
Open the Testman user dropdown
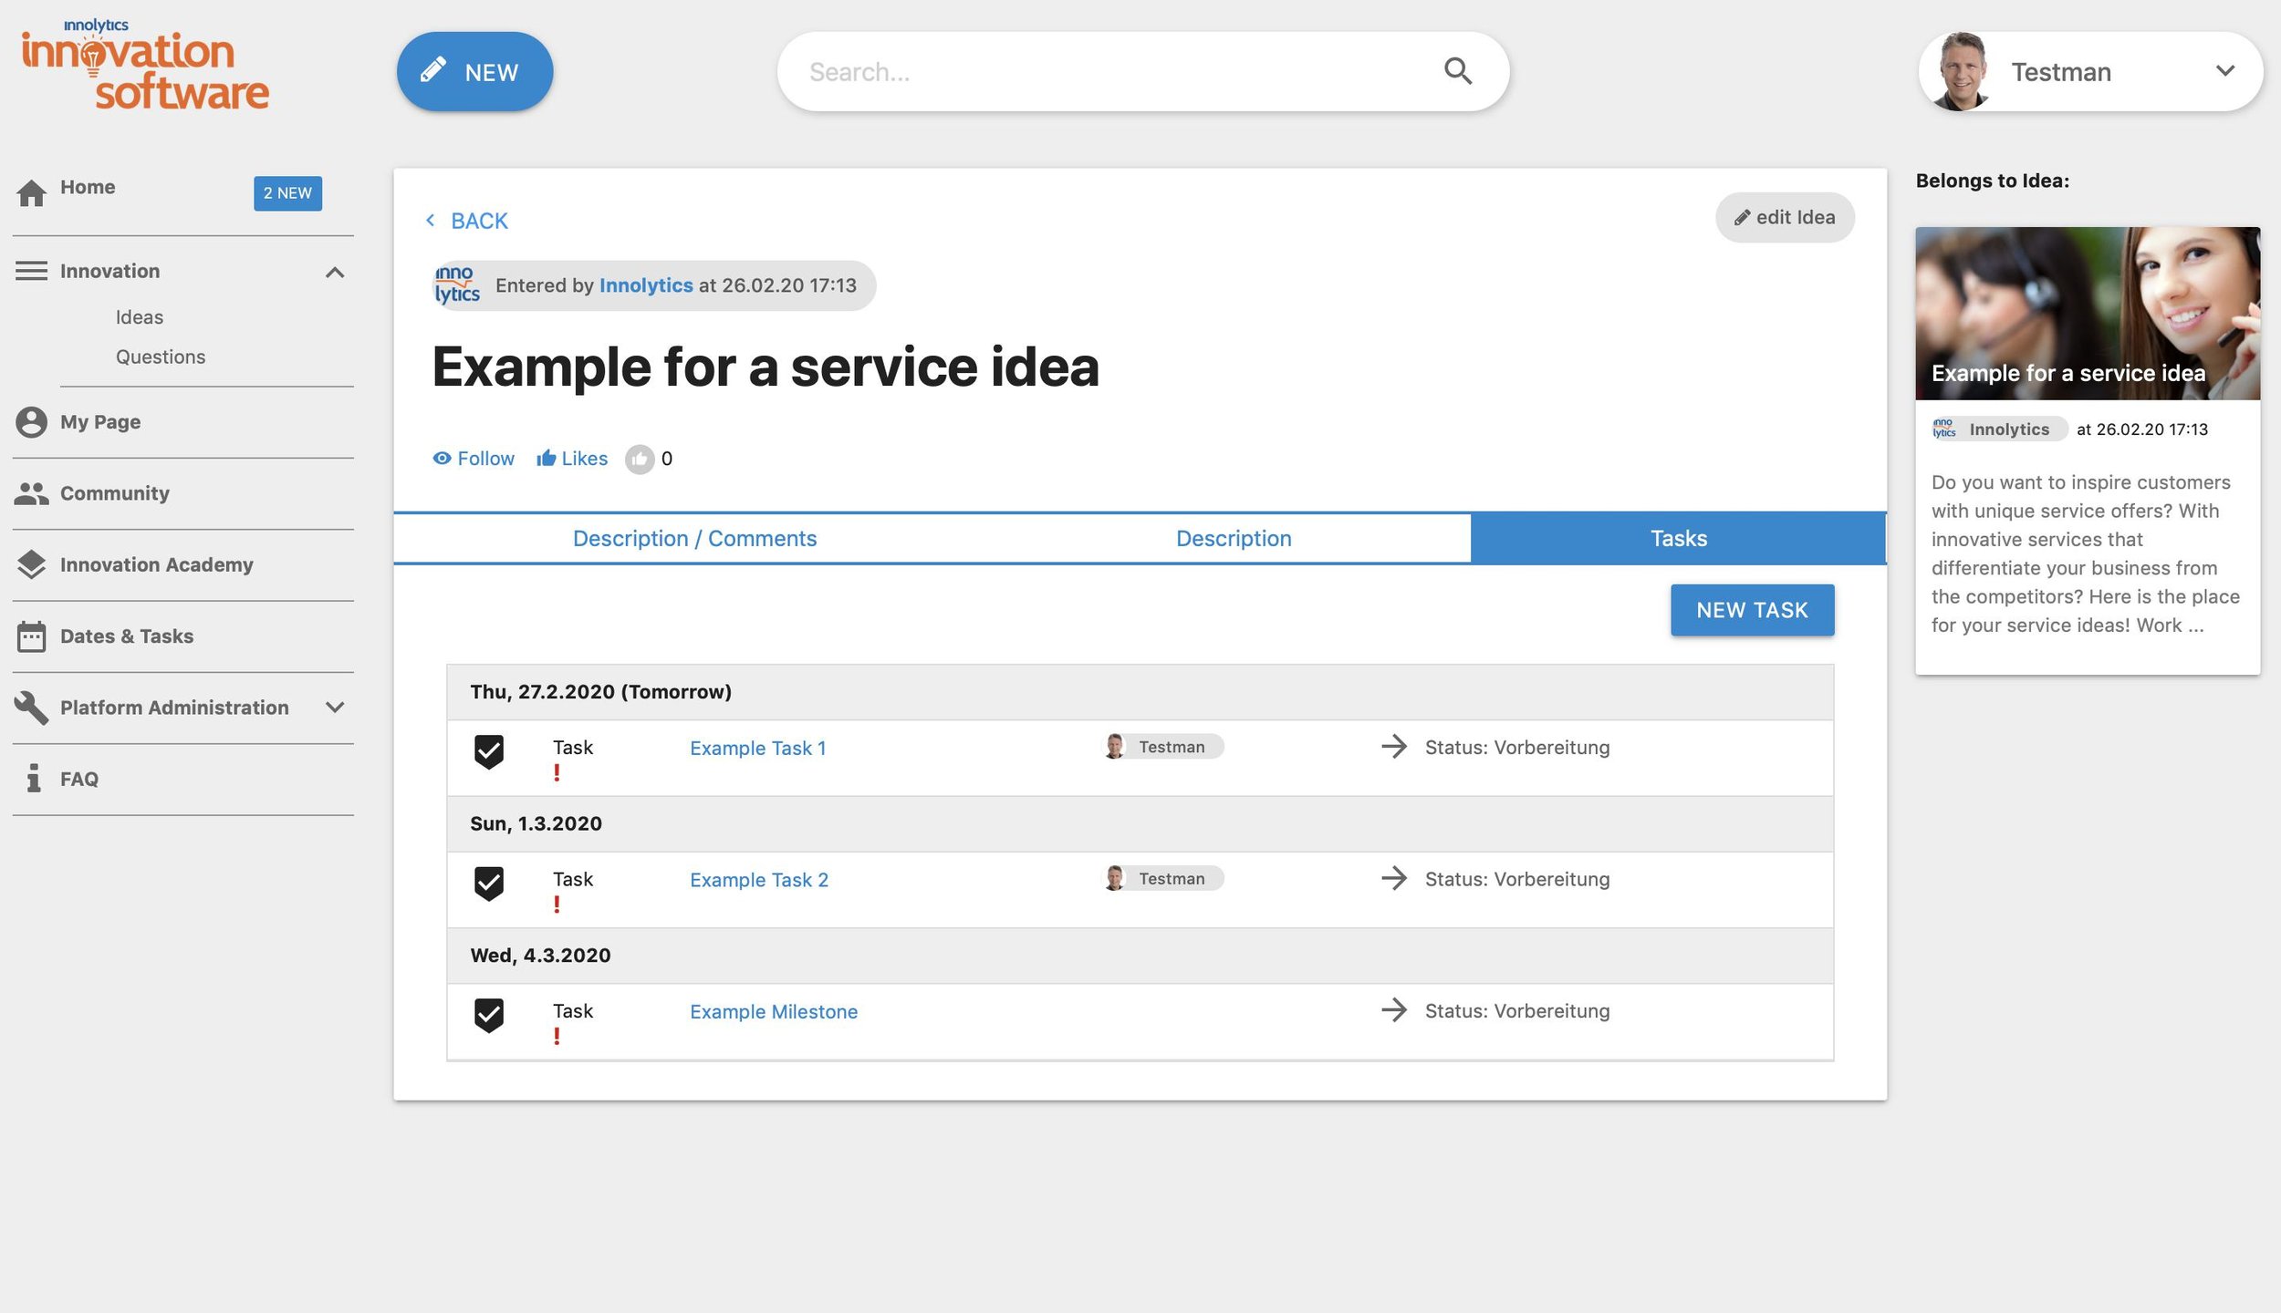2224,71
